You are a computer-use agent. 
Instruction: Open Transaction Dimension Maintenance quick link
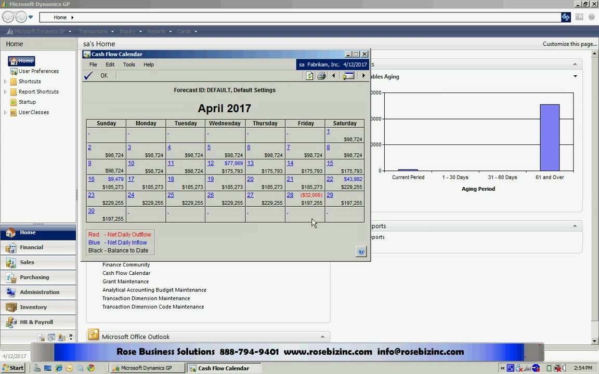point(146,298)
